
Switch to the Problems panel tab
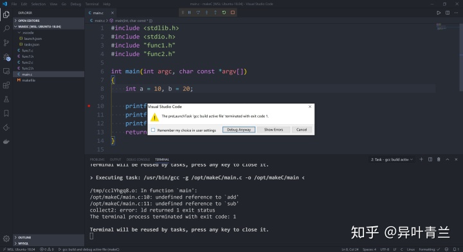97,159
